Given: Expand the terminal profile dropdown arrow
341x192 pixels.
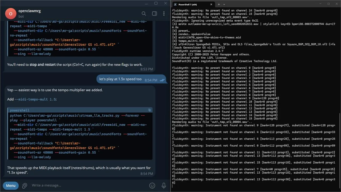Looking at the screenshot, I should [x=224, y=4].
